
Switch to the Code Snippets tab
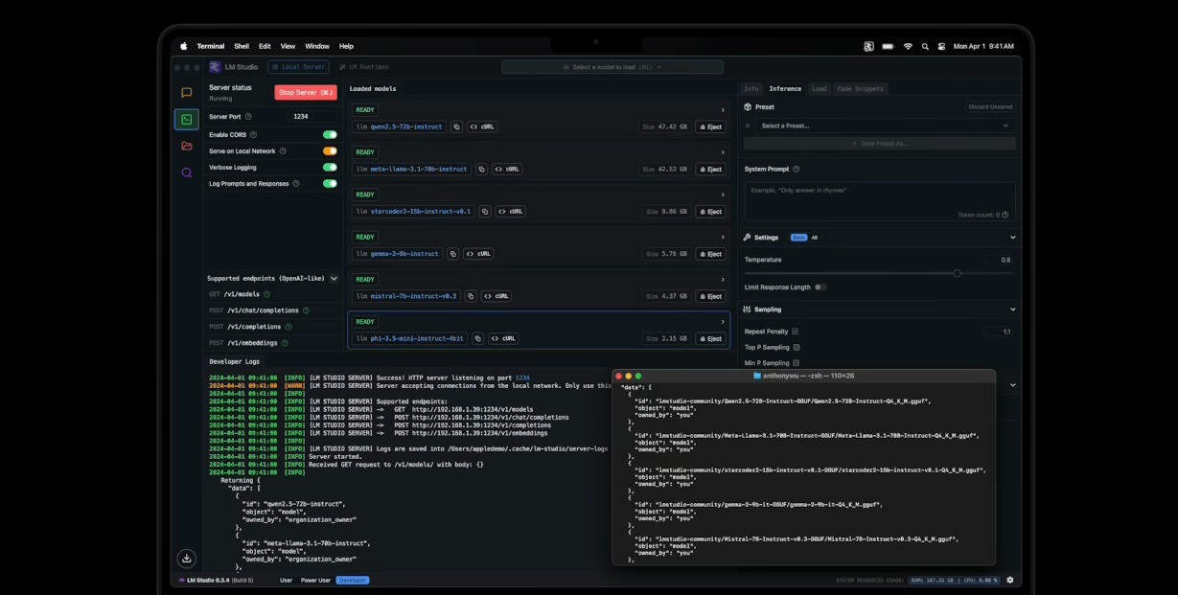tap(861, 88)
